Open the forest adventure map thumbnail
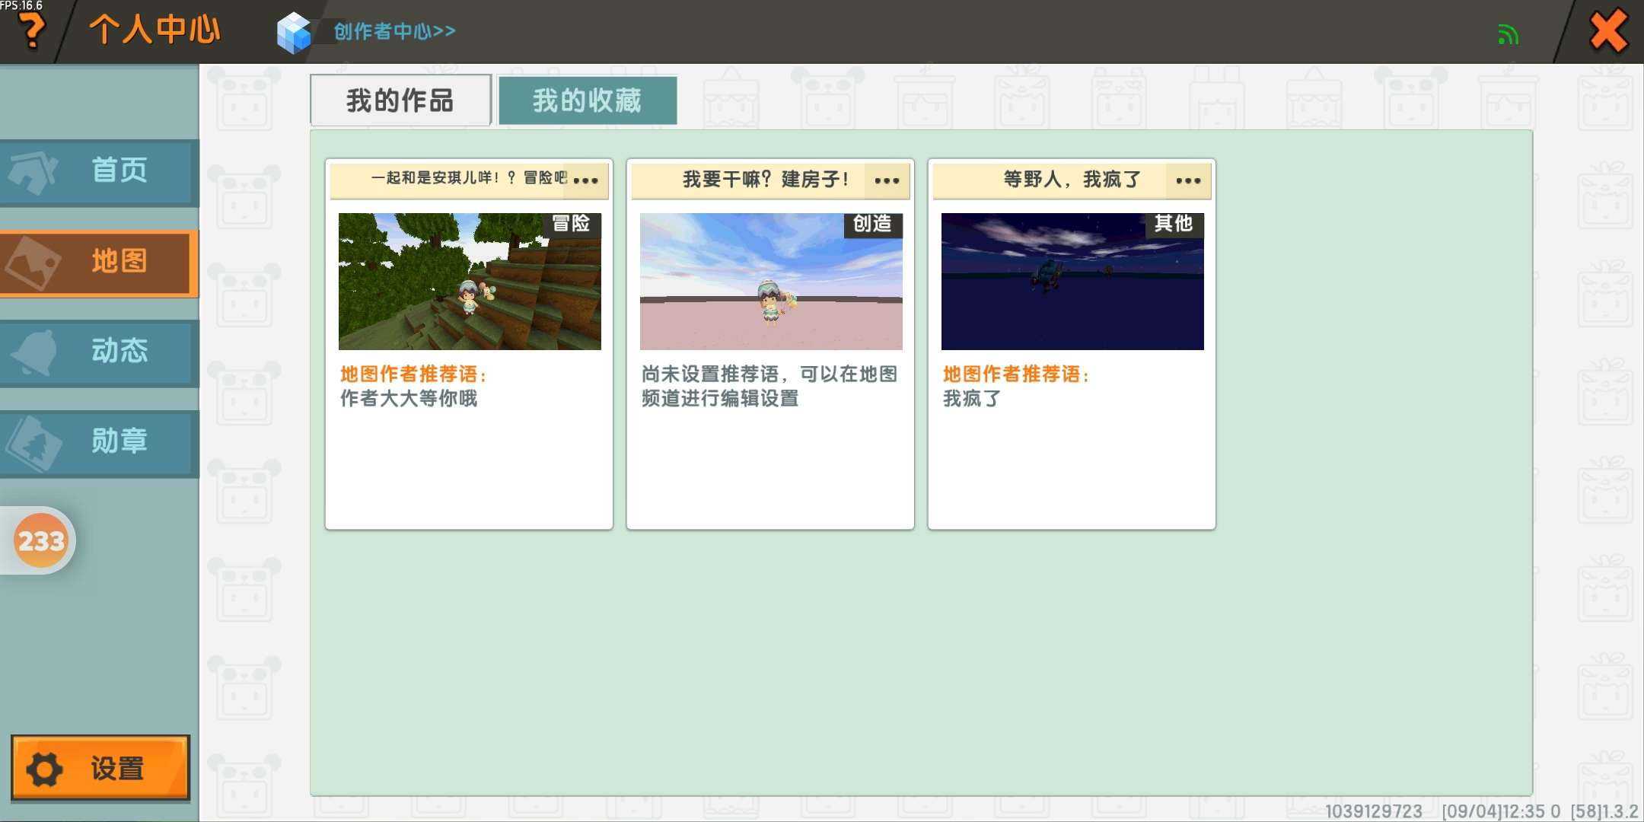 coord(470,282)
